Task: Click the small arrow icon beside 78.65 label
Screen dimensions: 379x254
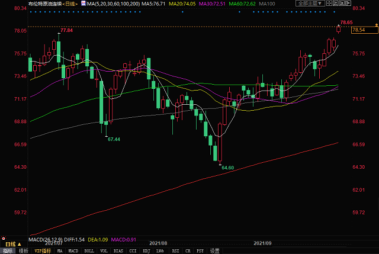Action: 339,22
